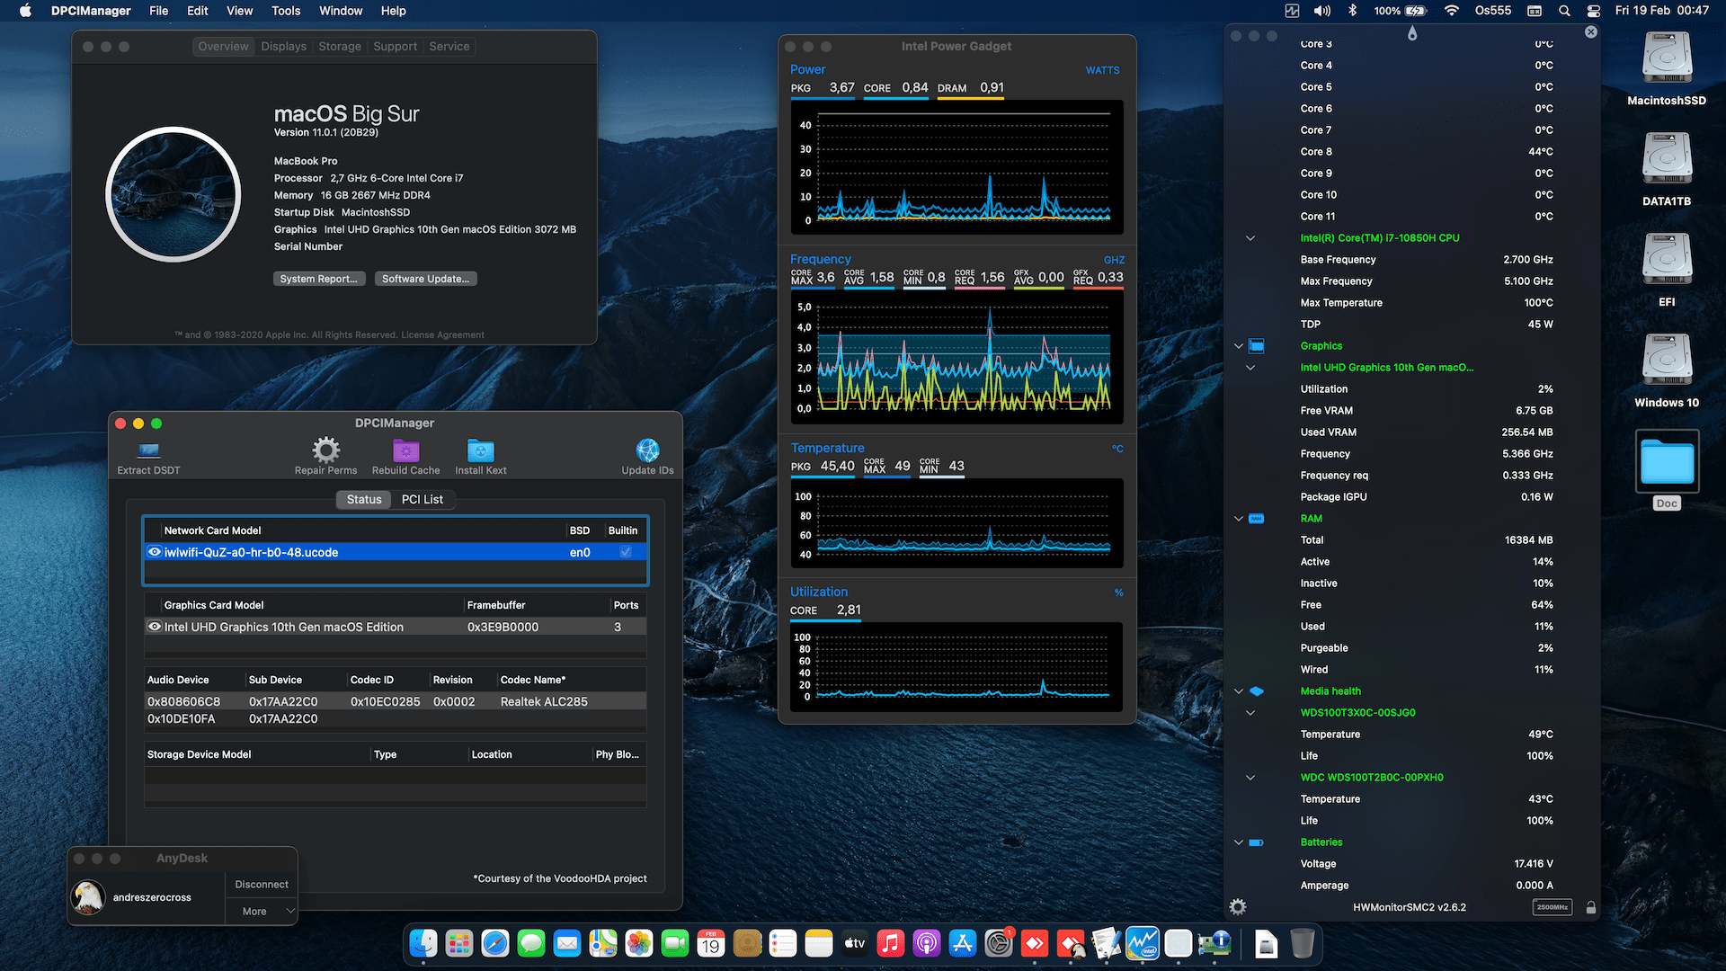Collapse the WDS100T3X0C-00SJG0 drive section
The image size is (1726, 971).
point(1250,713)
